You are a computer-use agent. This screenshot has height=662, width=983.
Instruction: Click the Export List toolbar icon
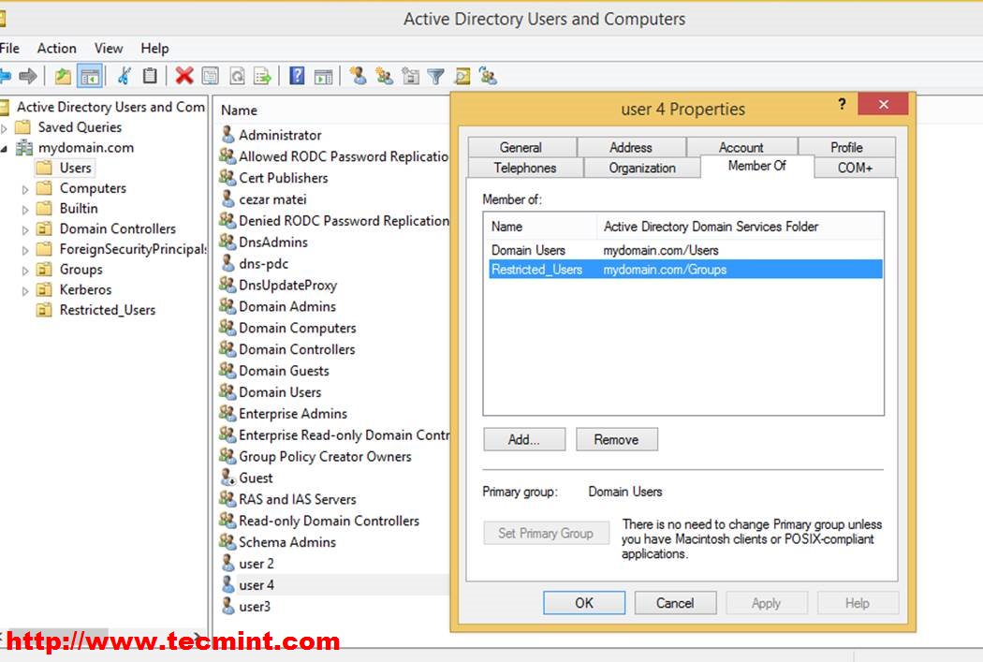[x=263, y=77]
